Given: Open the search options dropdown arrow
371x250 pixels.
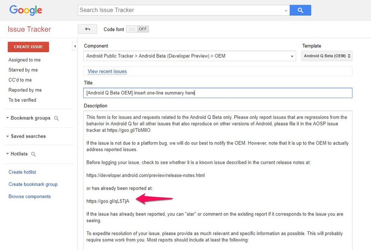Looking at the screenshot, I should pos(286,11).
